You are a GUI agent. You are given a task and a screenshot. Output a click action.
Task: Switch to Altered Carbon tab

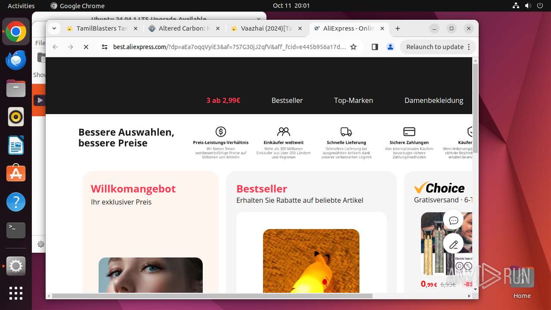click(x=184, y=28)
